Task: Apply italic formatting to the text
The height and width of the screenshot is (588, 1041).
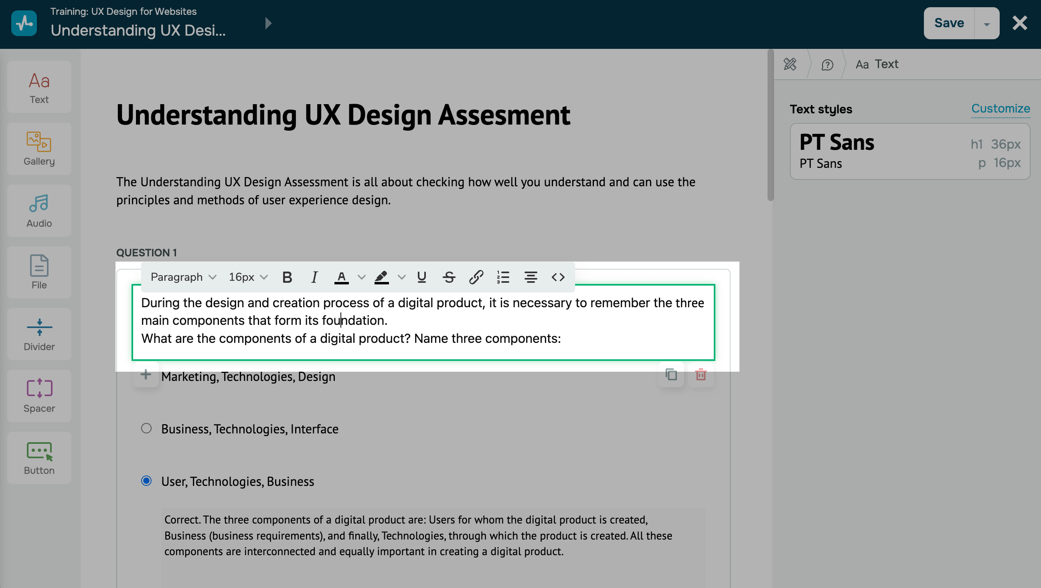Action: pos(314,277)
